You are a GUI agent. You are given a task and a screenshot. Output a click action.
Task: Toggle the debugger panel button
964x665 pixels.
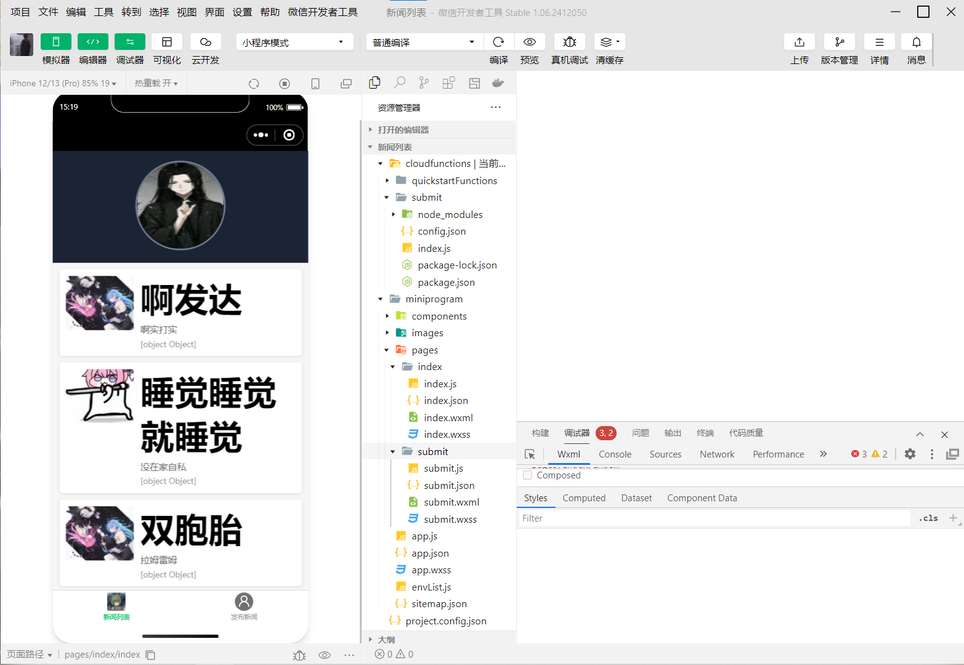pyautogui.click(x=130, y=42)
